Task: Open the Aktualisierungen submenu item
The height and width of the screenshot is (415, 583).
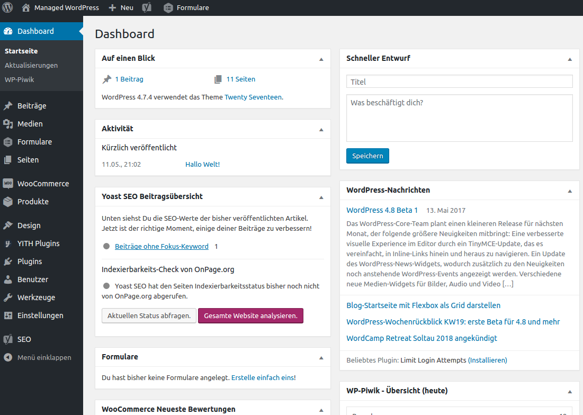Action: pos(31,66)
